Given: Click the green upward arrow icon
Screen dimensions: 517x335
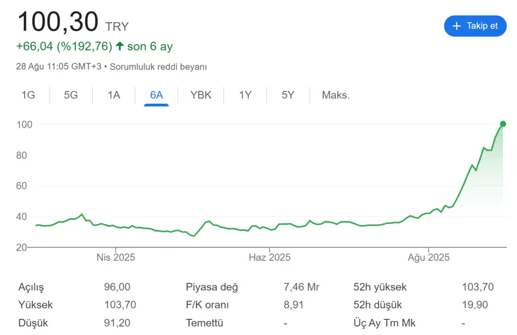Looking at the screenshot, I should coord(120,46).
